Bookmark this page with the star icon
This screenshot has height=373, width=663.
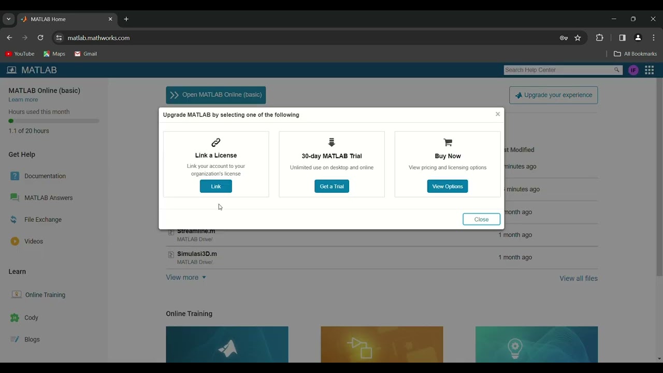click(578, 38)
